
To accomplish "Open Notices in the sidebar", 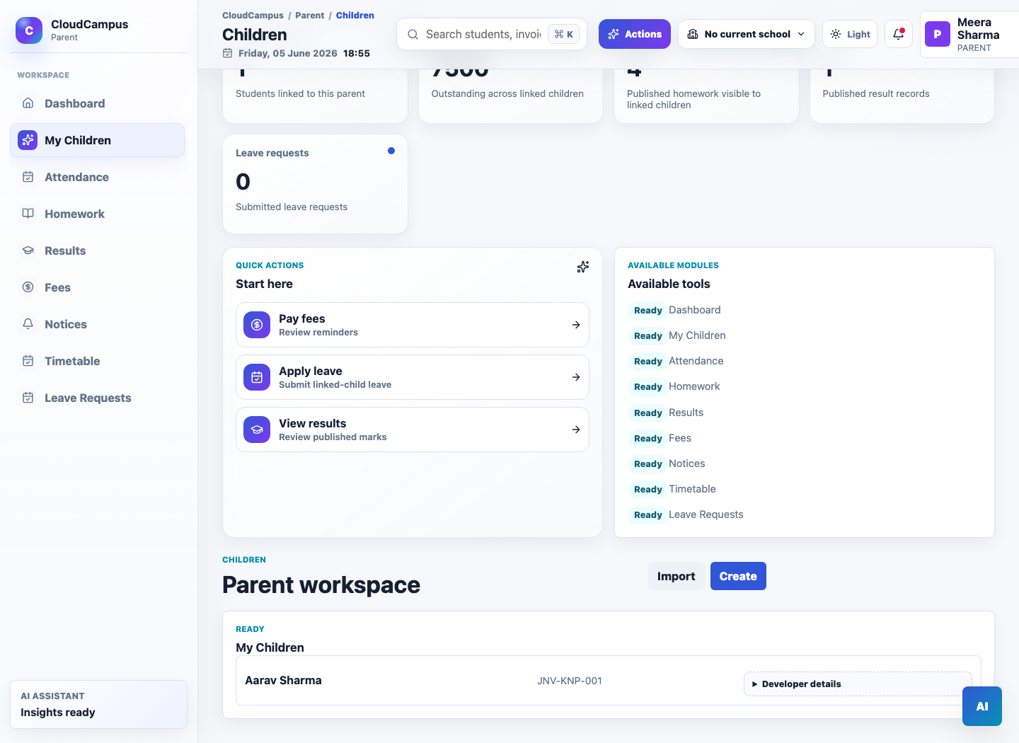I will pyautogui.click(x=98, y=324).
